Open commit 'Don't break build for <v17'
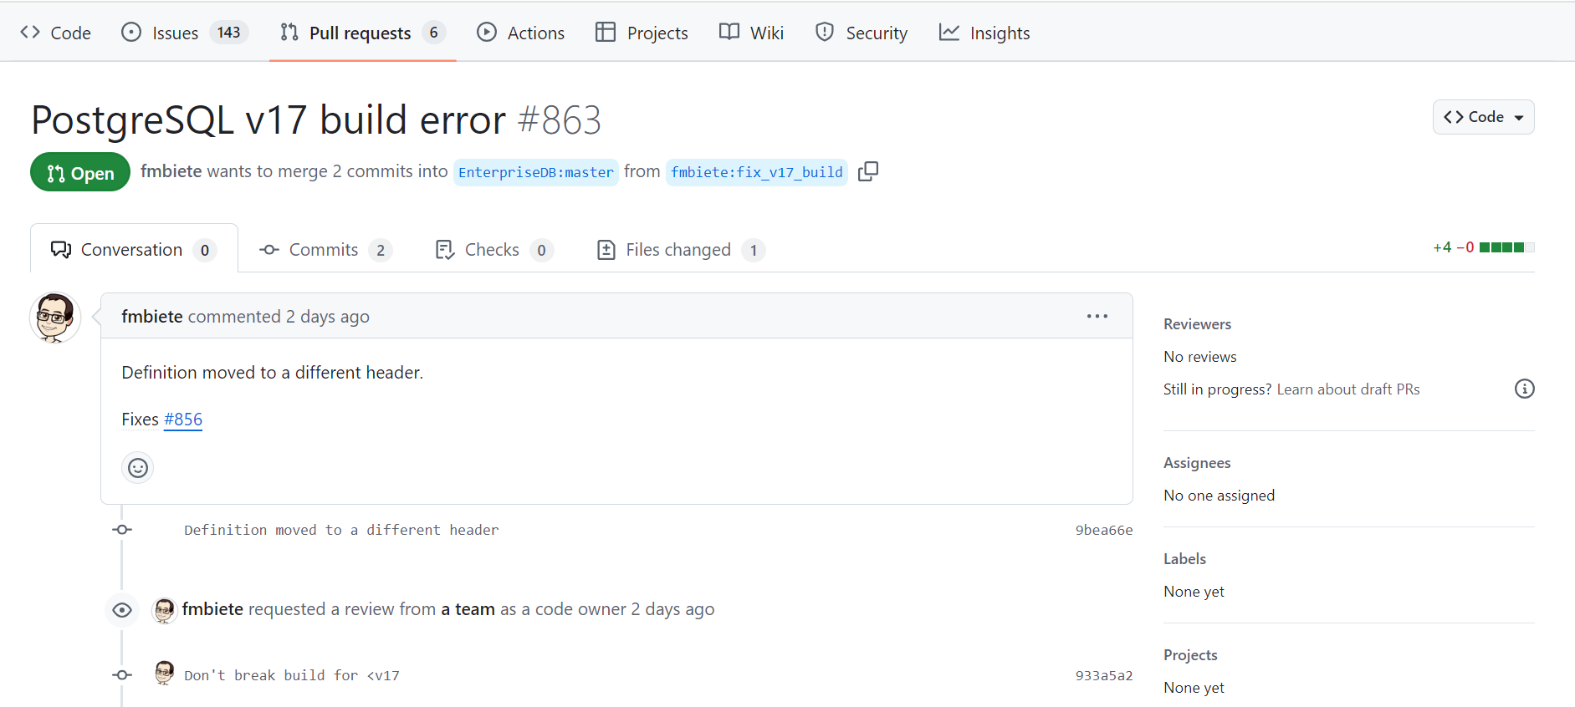 pos(292,675)
